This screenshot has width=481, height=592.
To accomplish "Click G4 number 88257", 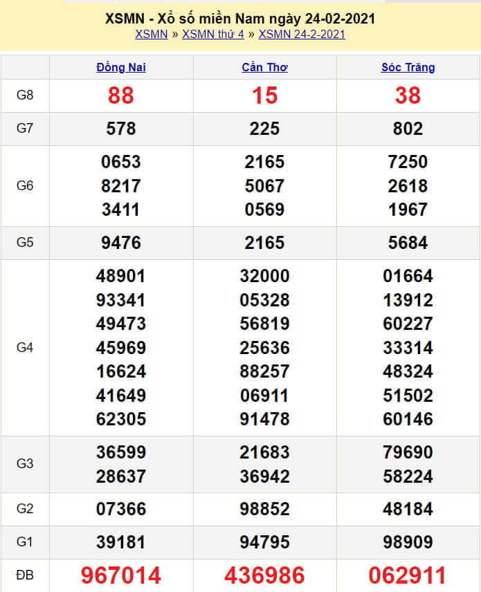I will point(264,371).
